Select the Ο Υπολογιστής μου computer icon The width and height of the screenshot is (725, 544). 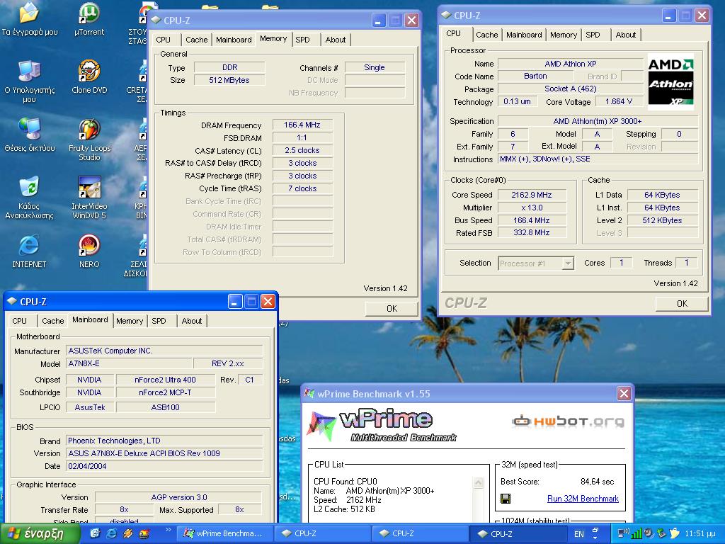pos(28,81)
